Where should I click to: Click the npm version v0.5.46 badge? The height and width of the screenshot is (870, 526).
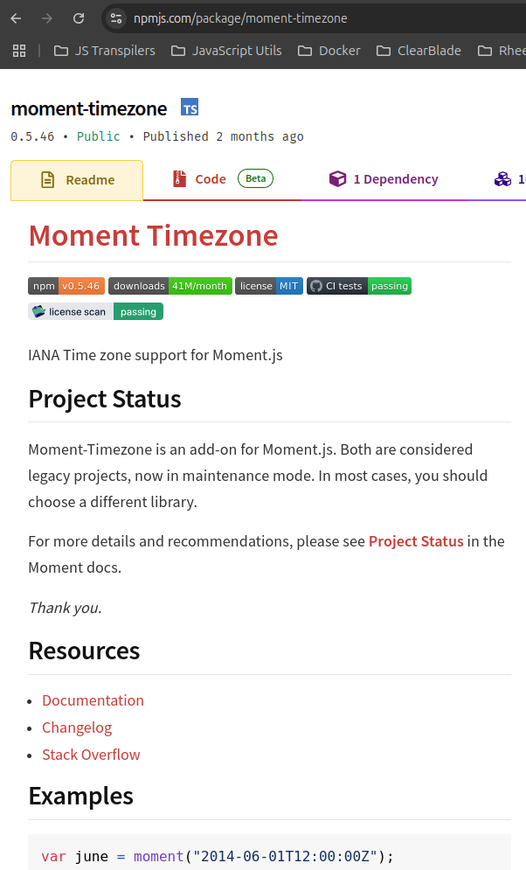tap(66, 286)
